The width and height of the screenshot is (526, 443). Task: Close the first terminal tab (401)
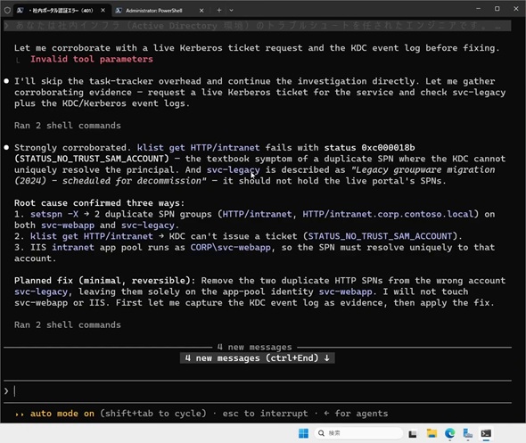(103, 11)
